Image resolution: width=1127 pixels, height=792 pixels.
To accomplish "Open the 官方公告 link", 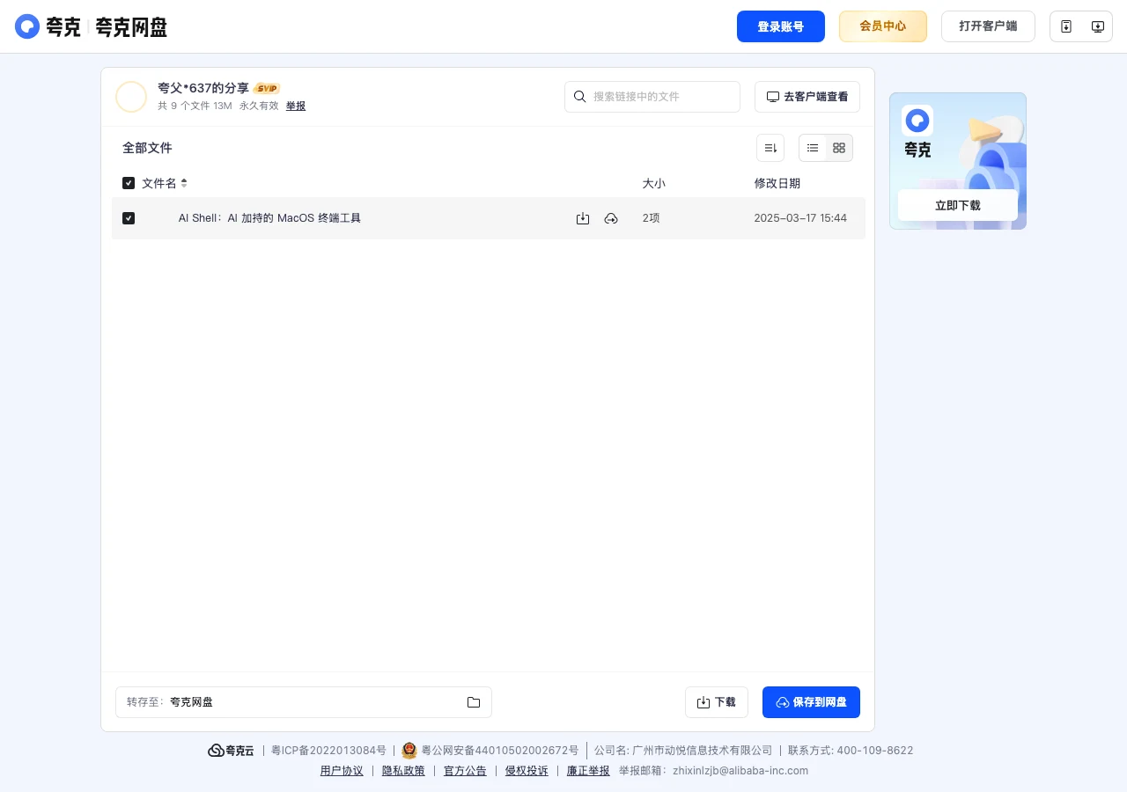I will [465, 771].
